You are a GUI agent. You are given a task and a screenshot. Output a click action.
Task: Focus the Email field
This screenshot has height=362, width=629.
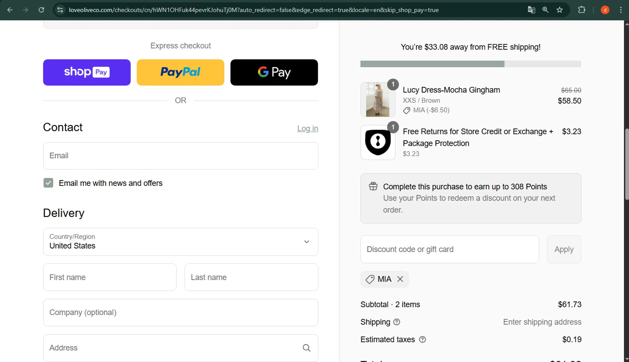pos(181,156)
